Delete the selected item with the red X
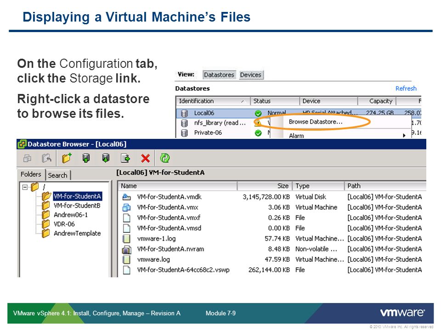Screen dimensions: 441x330 (x=145, y=158)
